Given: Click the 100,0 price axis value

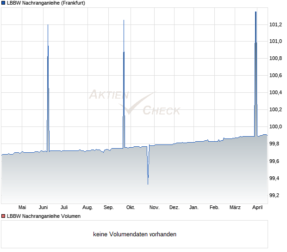Looking at the screenshot, I should 275,126.
